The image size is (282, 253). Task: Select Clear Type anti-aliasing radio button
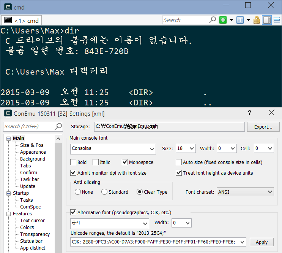[x=140, y=192]
